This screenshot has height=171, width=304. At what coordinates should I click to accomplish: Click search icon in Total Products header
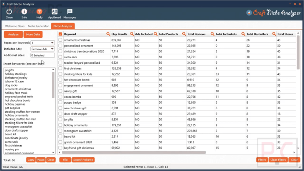point(184,34)
